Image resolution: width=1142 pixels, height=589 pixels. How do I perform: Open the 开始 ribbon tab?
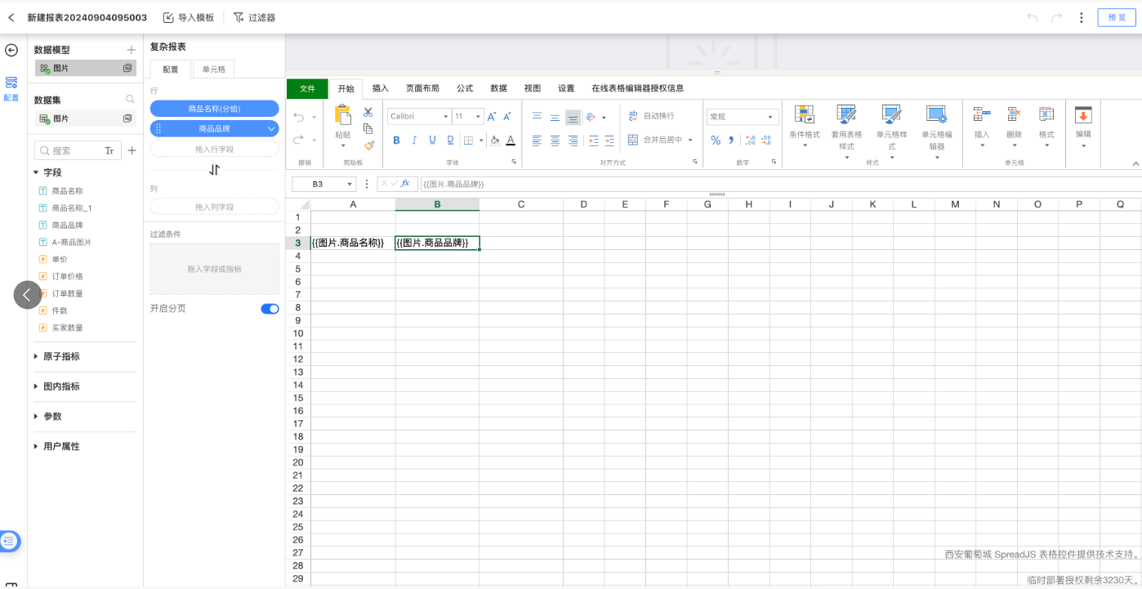pyautogui.click(x=345, y=88)
